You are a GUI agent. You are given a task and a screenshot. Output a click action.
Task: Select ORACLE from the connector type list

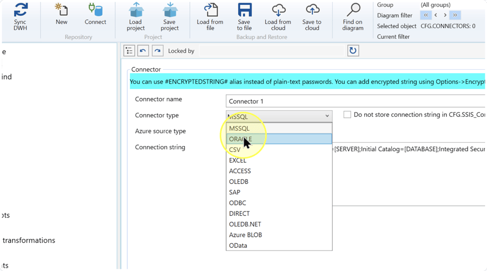(x=279, y=139)
